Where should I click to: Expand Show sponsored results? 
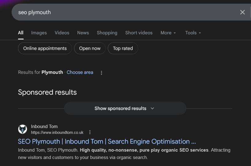click(x=125, y=108)
